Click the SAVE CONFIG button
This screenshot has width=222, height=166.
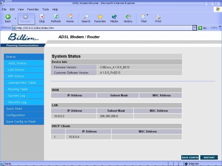190,157
